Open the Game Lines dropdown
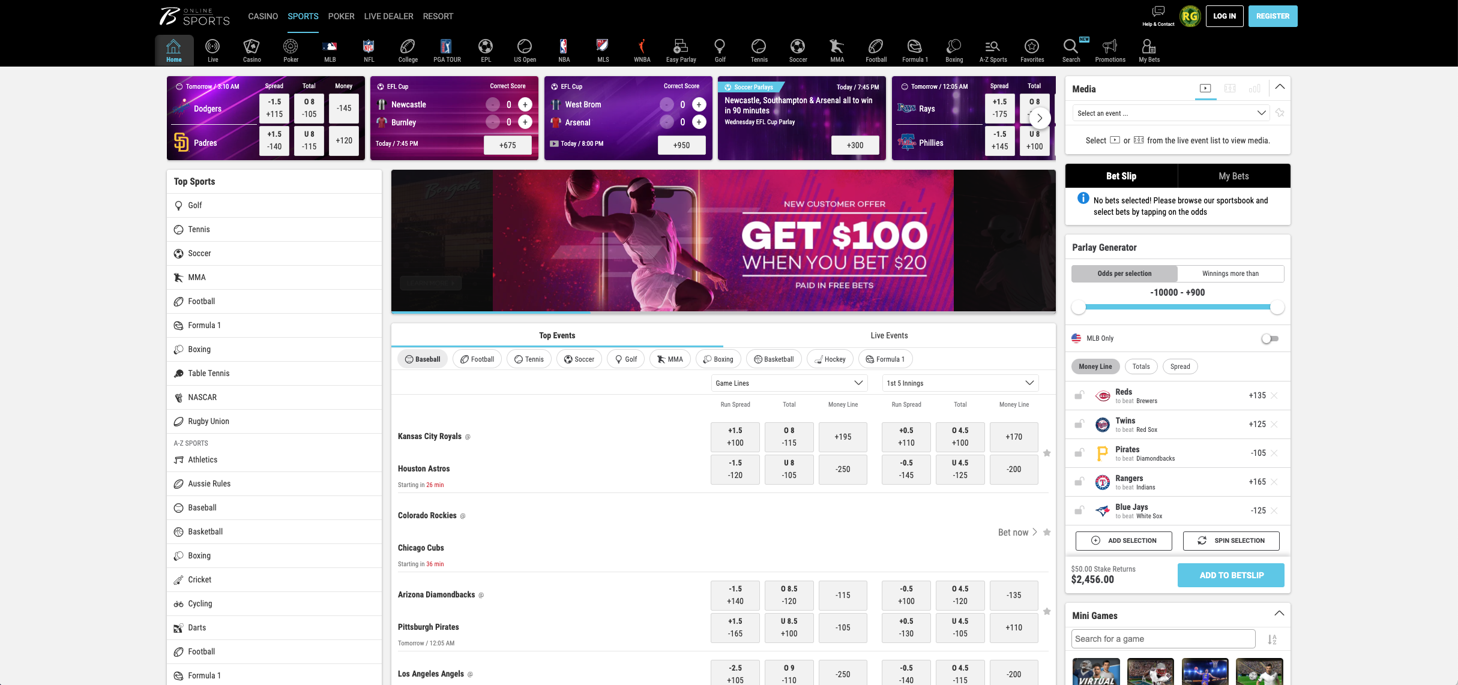This screenshot has height=685, width=1458. click(x=789, y=383)
